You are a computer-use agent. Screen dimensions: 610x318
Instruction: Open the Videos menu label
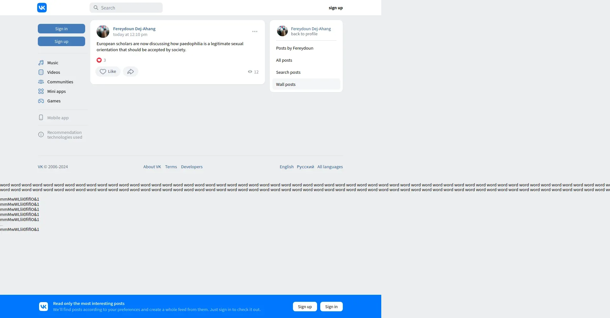coord(54,72)
